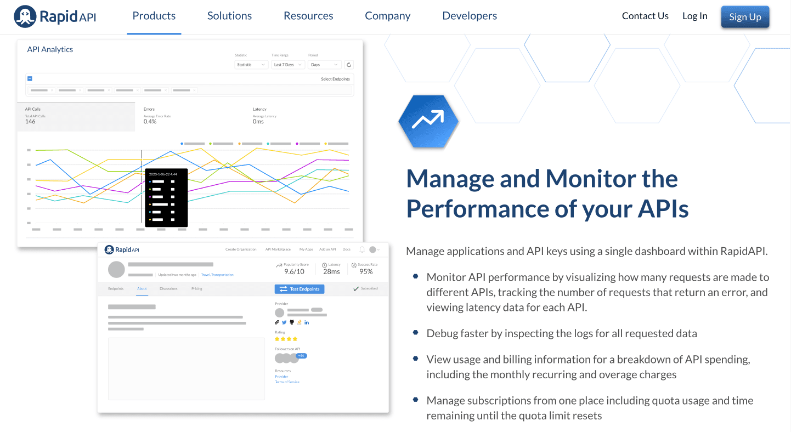
Task: Open the user avatar dropdown in preview
Action: point(375,249)
